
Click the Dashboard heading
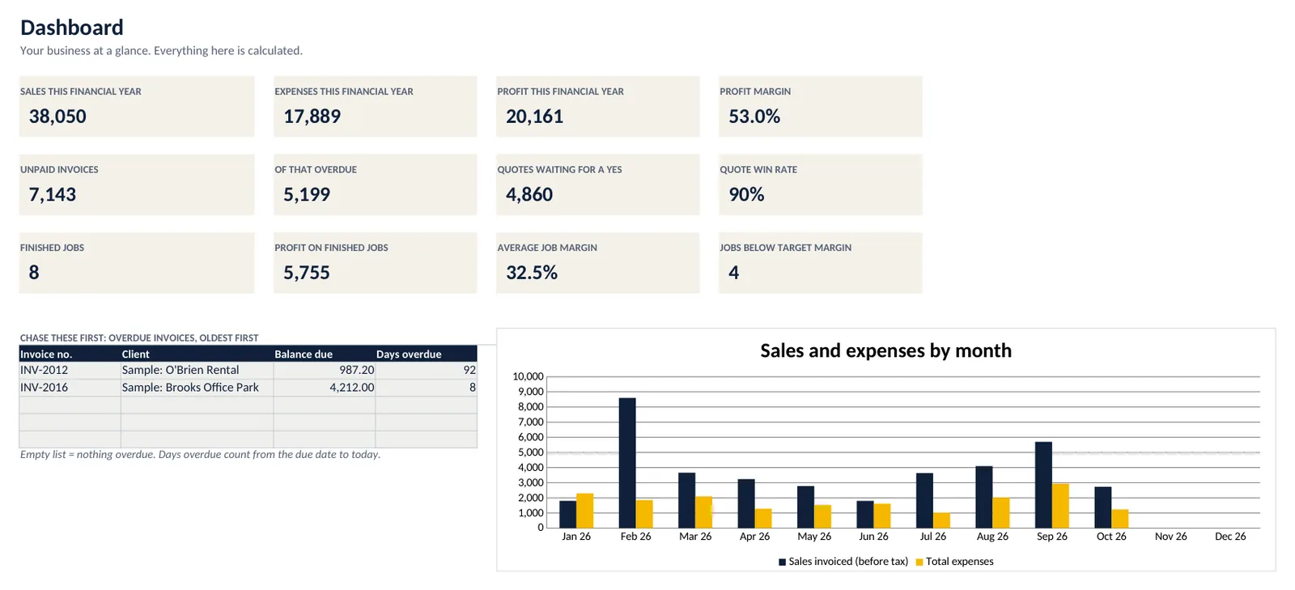(72, 28)
